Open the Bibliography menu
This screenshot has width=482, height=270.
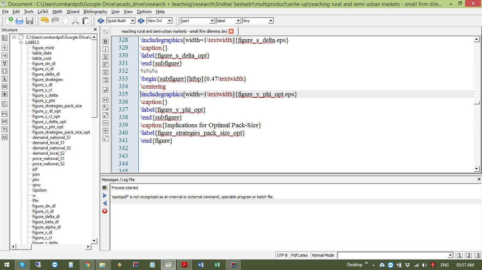[95, 12]
